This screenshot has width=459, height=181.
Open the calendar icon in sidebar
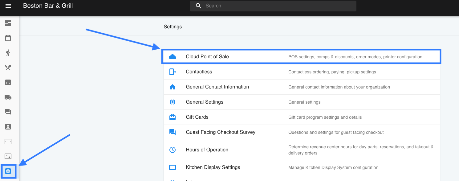pyautogui.click(x=8, y=38)
